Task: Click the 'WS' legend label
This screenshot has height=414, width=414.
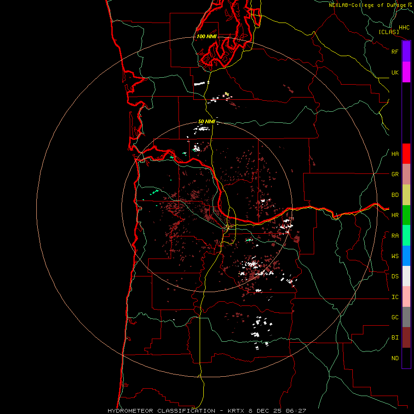Action: point(395,256)
